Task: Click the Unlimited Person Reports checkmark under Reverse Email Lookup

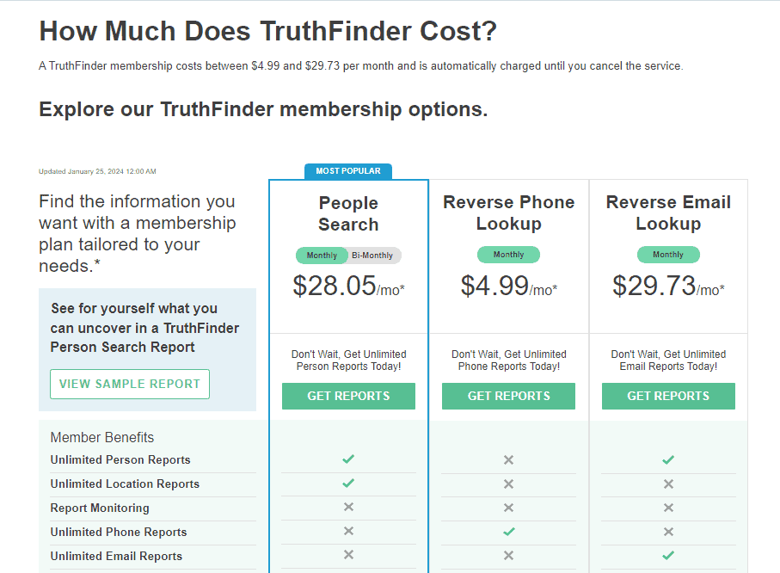Action: click(x=668, y=459)
